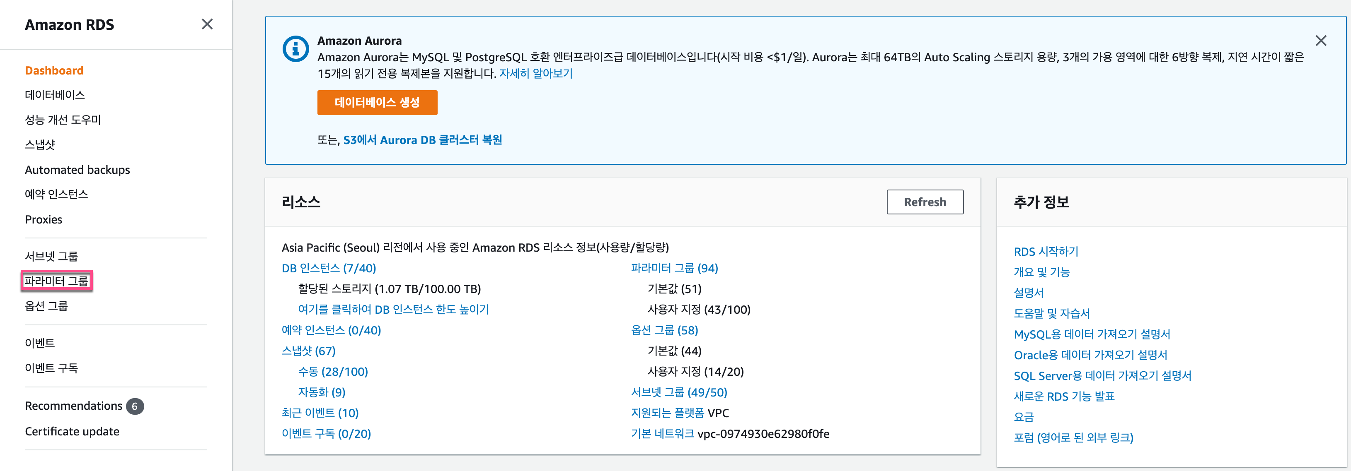
Task: Open the DB 인스턴스 (7/40) link
Action: [x=328, y=268]
